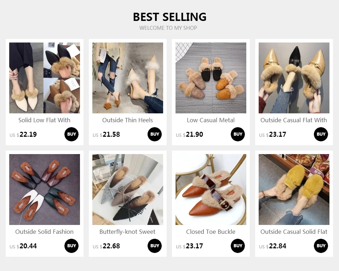This screenshot has height=271, width=339.
Task: Open Butterfly-knot Sweet product image
Action: (128, 190)
